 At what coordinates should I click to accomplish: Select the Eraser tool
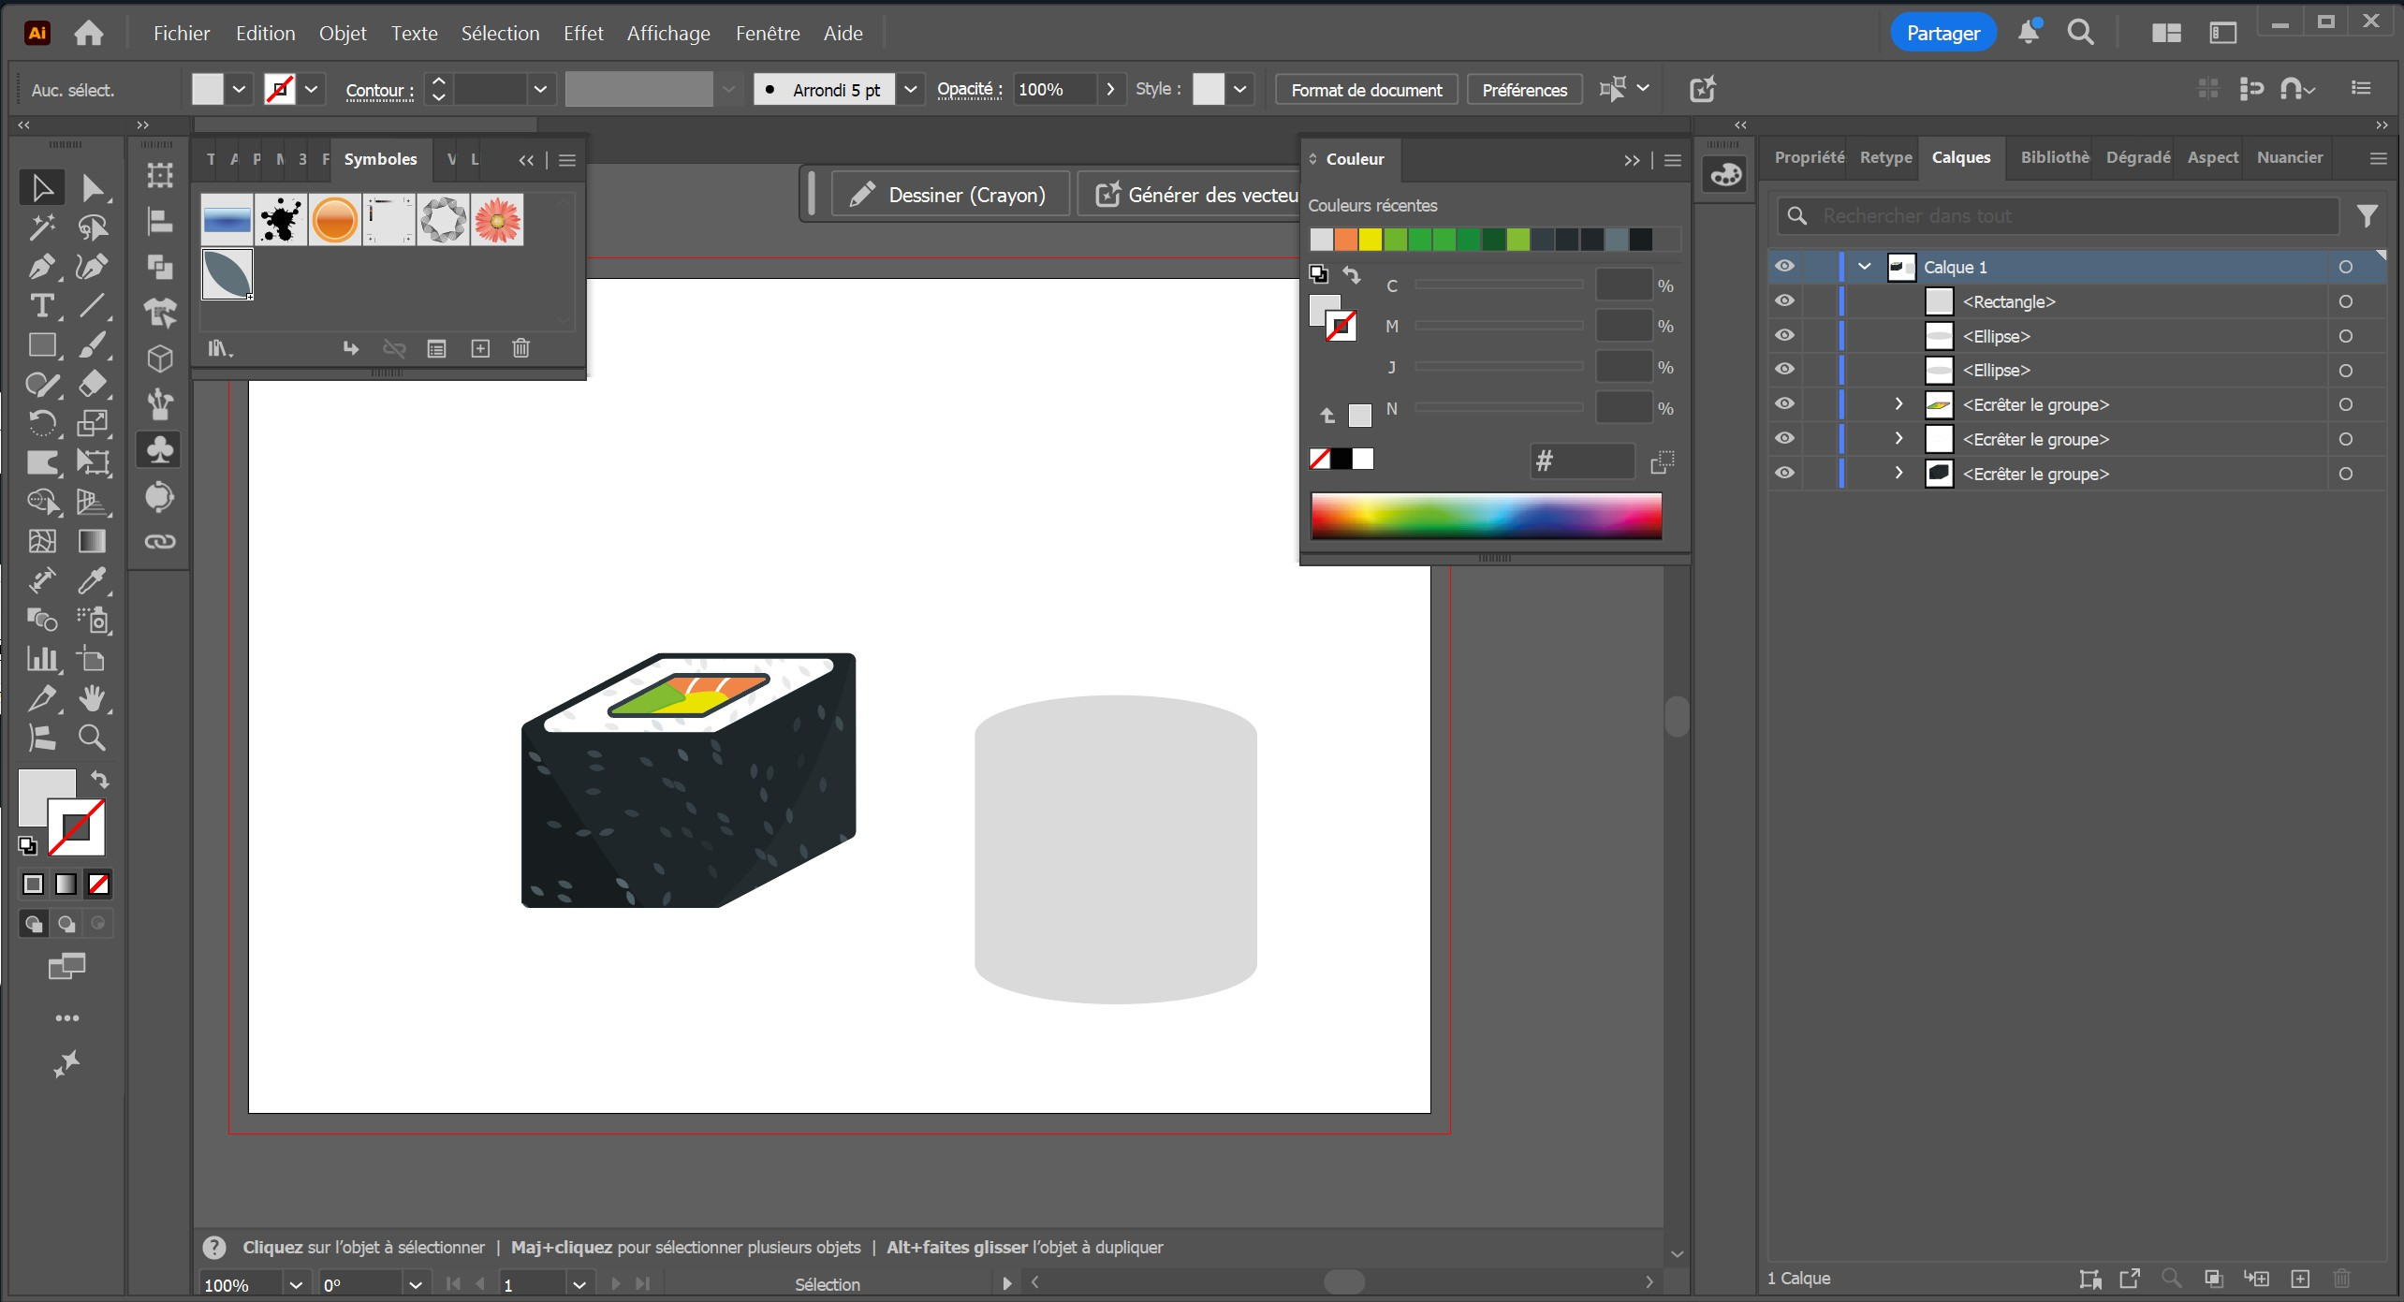(92, 384)
